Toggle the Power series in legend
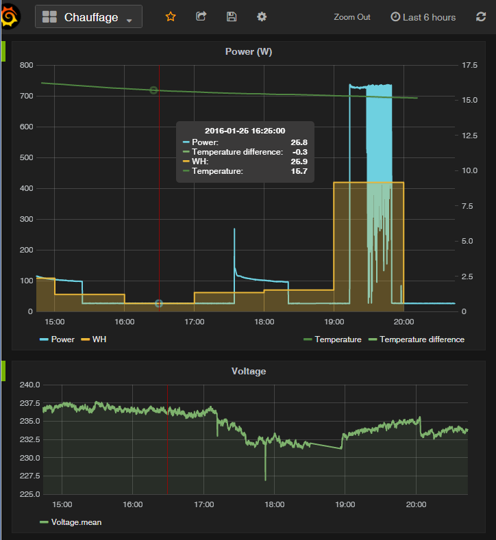496x540 pixels. [63, 339]
